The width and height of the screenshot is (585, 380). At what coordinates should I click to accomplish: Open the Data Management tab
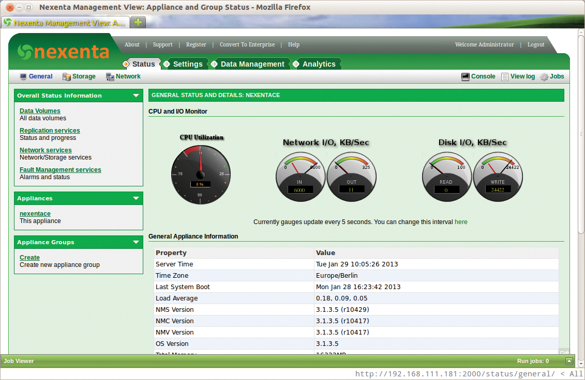pyautogui.click(x=252, y=64)
